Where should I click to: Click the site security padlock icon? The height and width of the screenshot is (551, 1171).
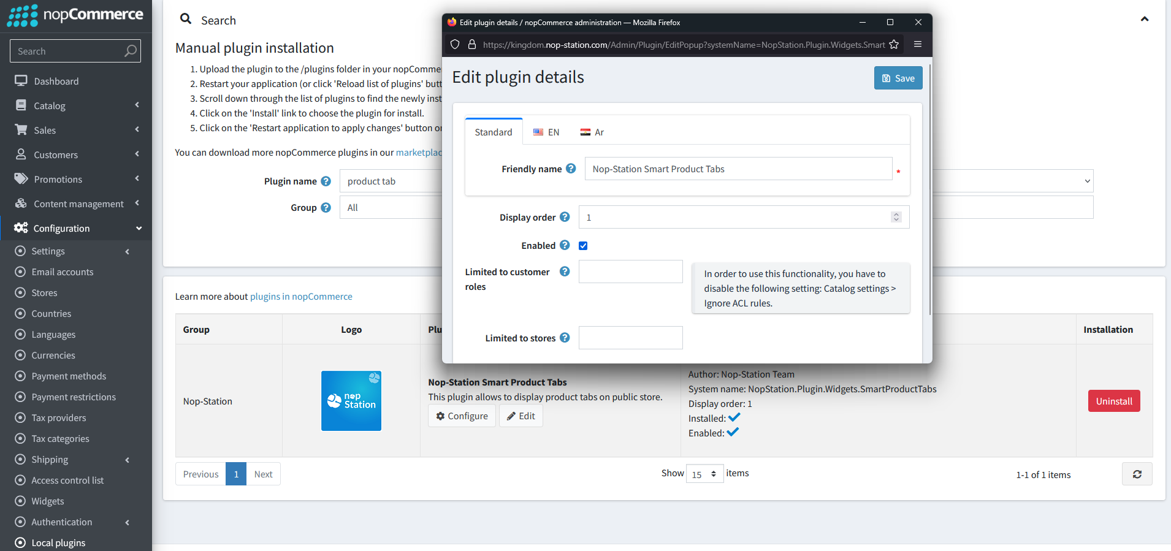472,44
